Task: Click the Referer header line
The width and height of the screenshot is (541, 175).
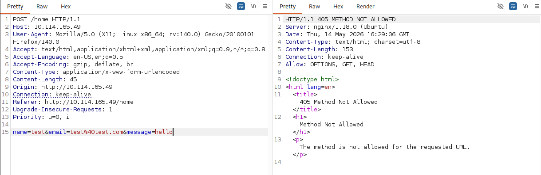Action: (73, 102)
